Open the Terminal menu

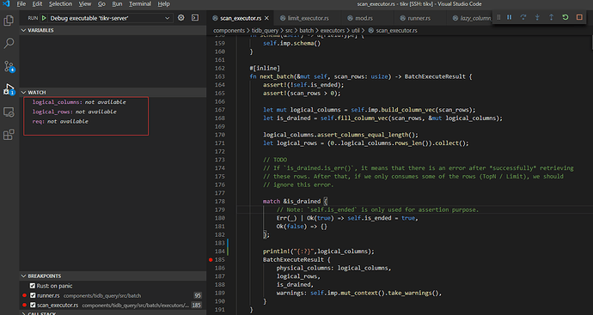tap(140, 3)
